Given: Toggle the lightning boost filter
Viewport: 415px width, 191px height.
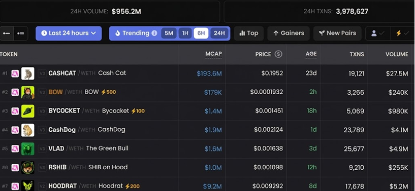Looking at the screenshot, I should pos(403,33).
